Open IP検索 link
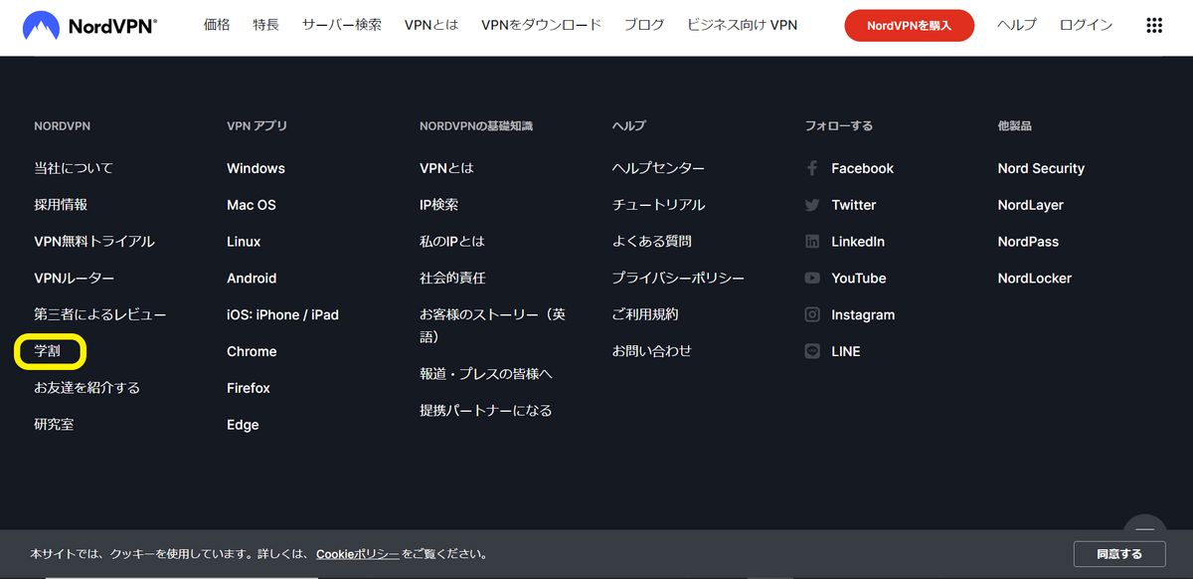This screenshot has width=1193, height=579. point(439,205)
